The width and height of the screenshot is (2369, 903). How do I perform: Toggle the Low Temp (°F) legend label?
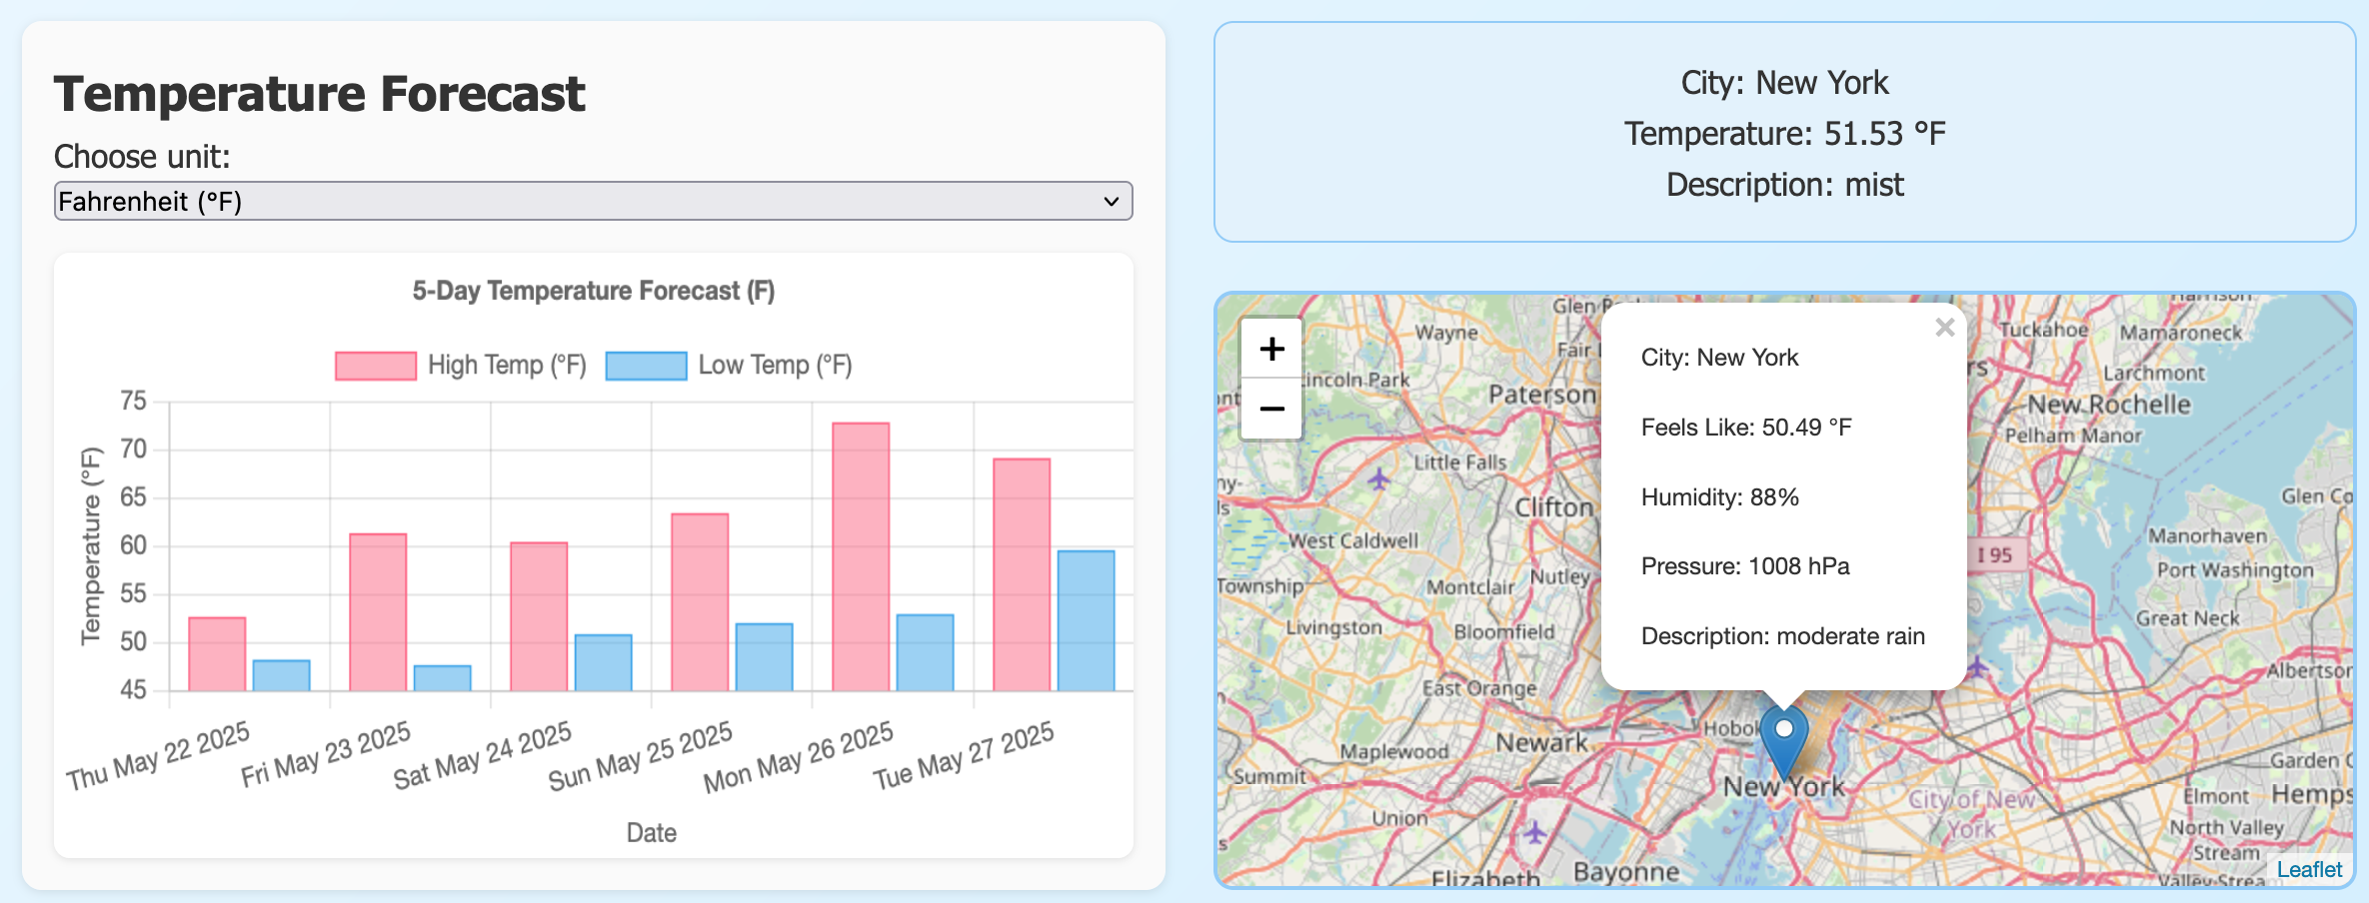(x=775, y=366)
